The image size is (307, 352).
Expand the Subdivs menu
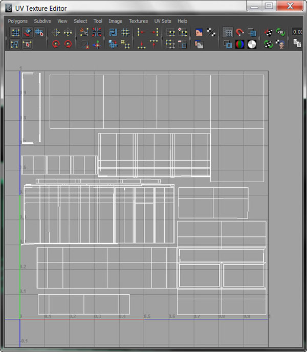click(x=42, y=21)
